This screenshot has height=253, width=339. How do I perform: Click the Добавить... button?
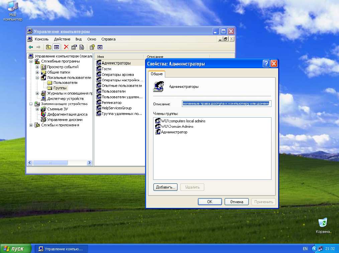[x=165, y=187]
